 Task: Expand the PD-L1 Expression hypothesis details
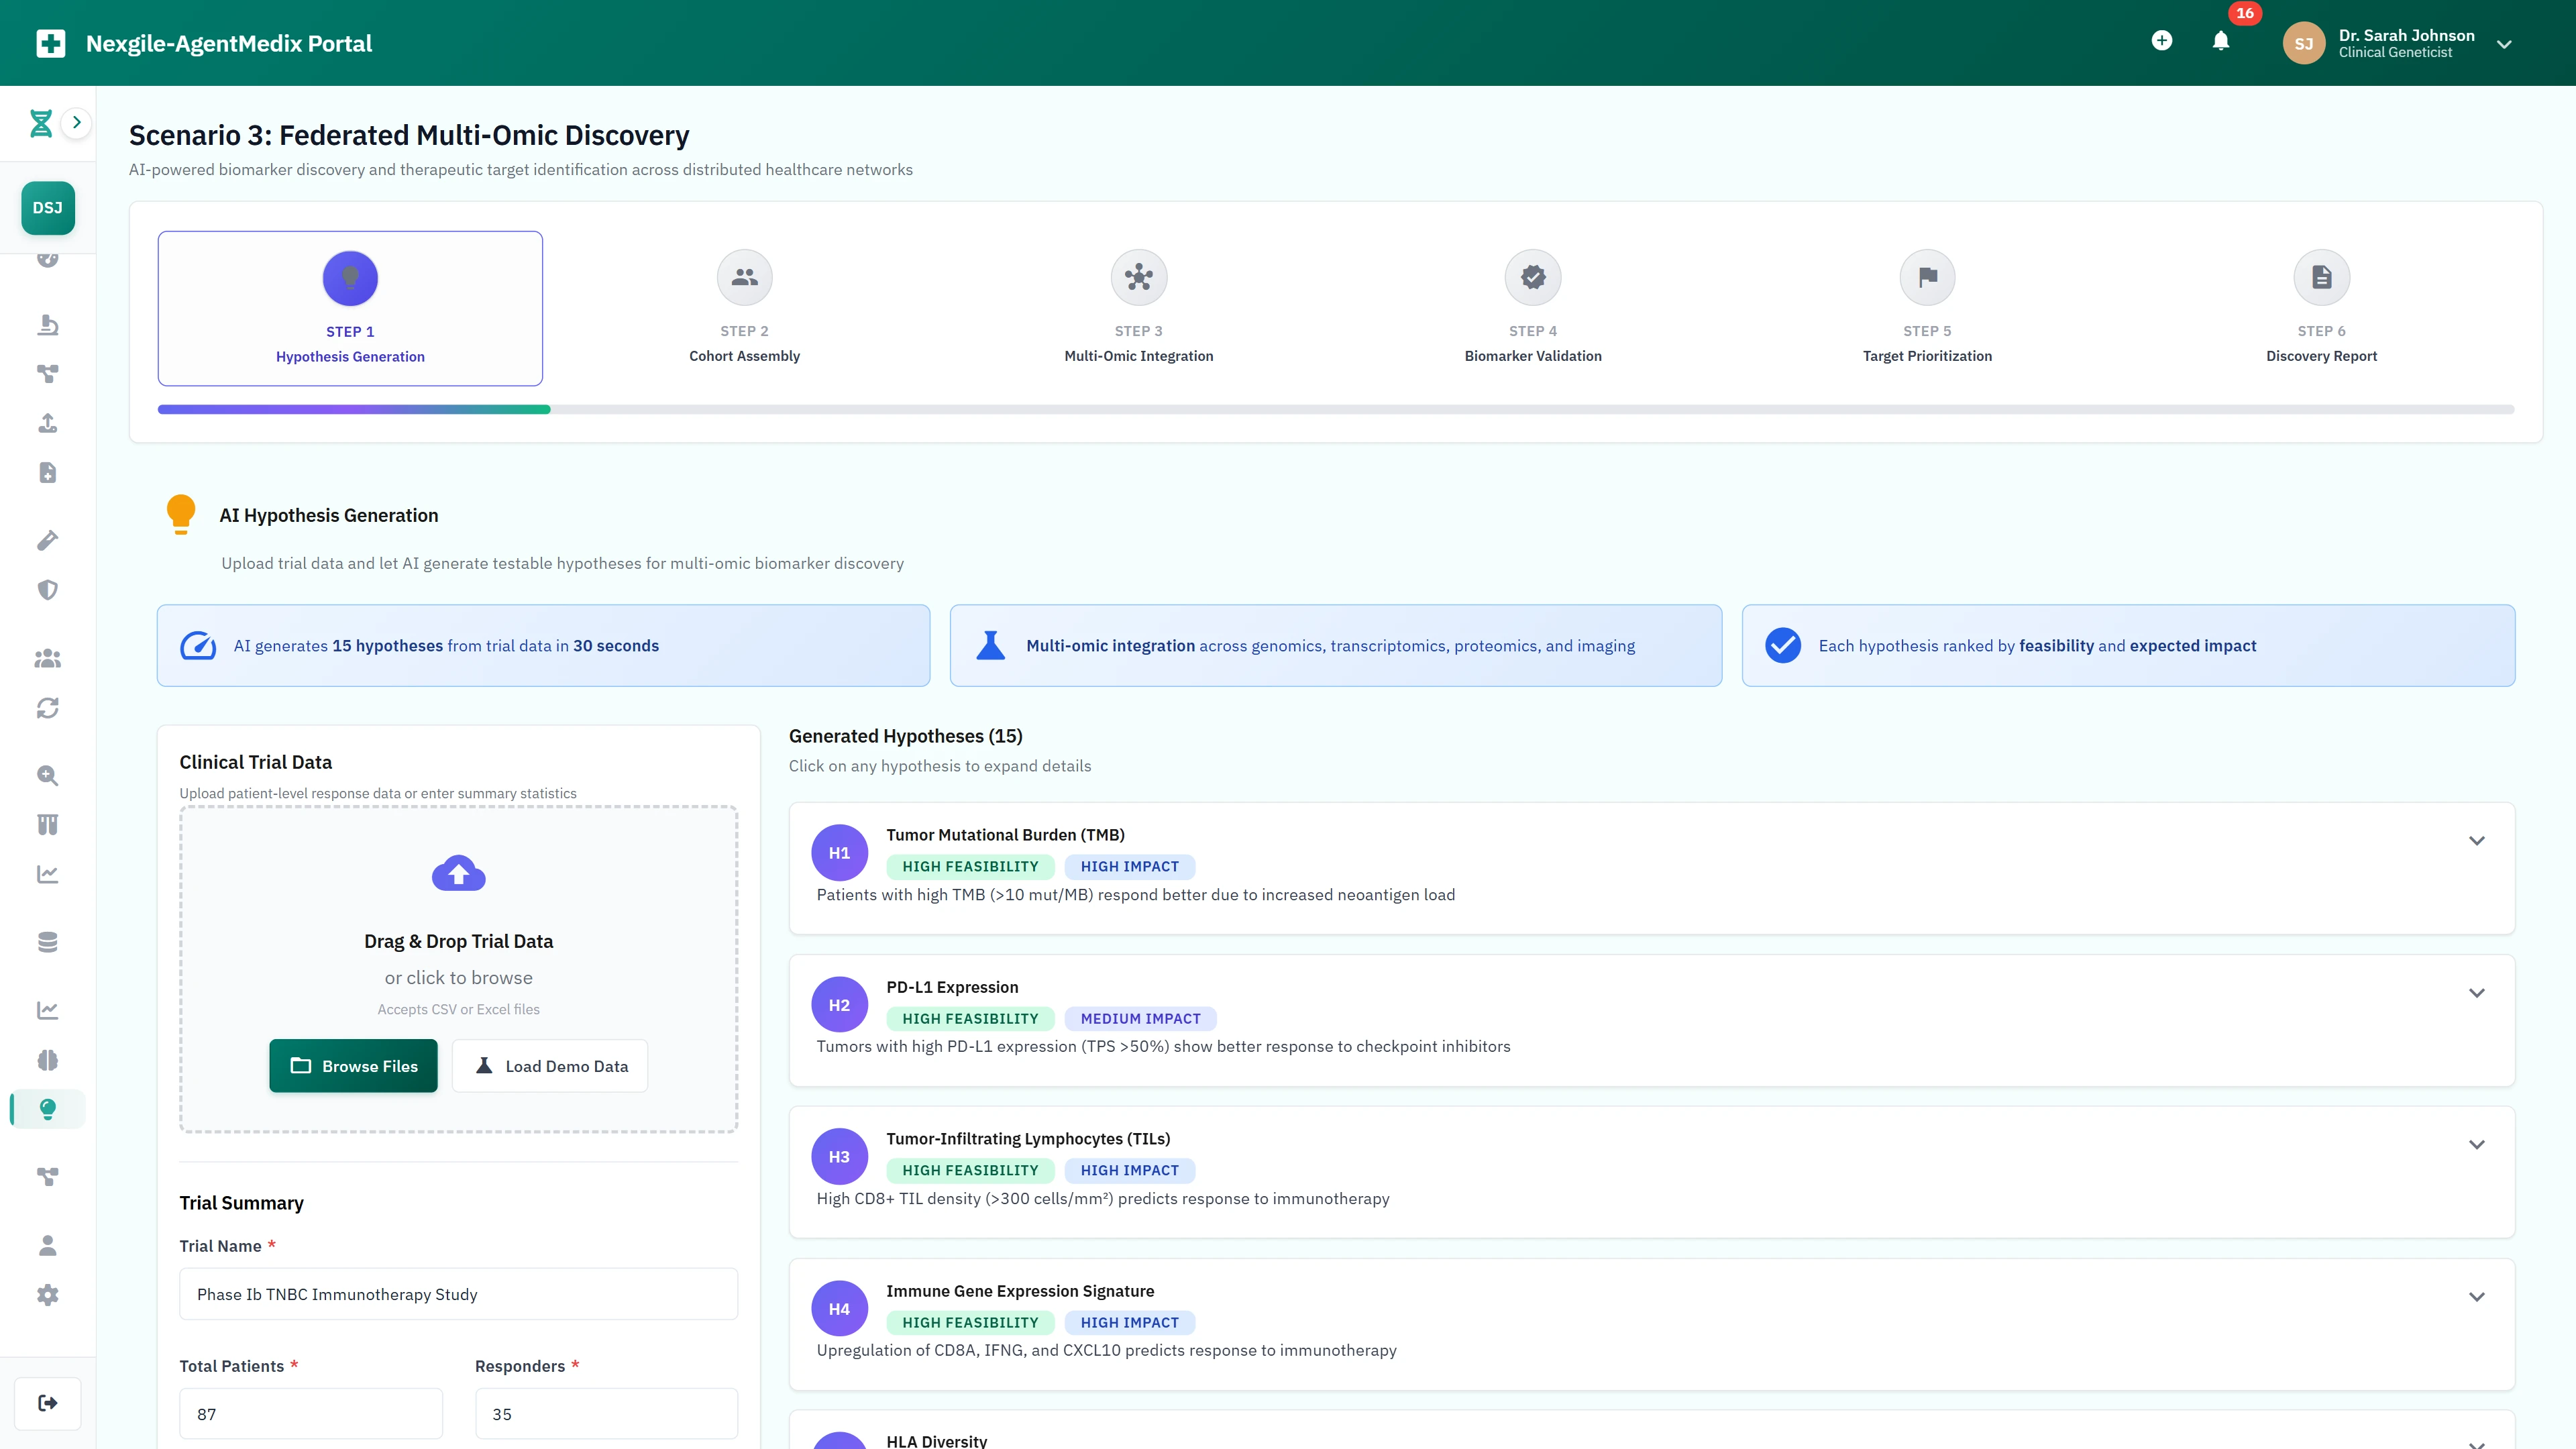[x=2477, y=993]
